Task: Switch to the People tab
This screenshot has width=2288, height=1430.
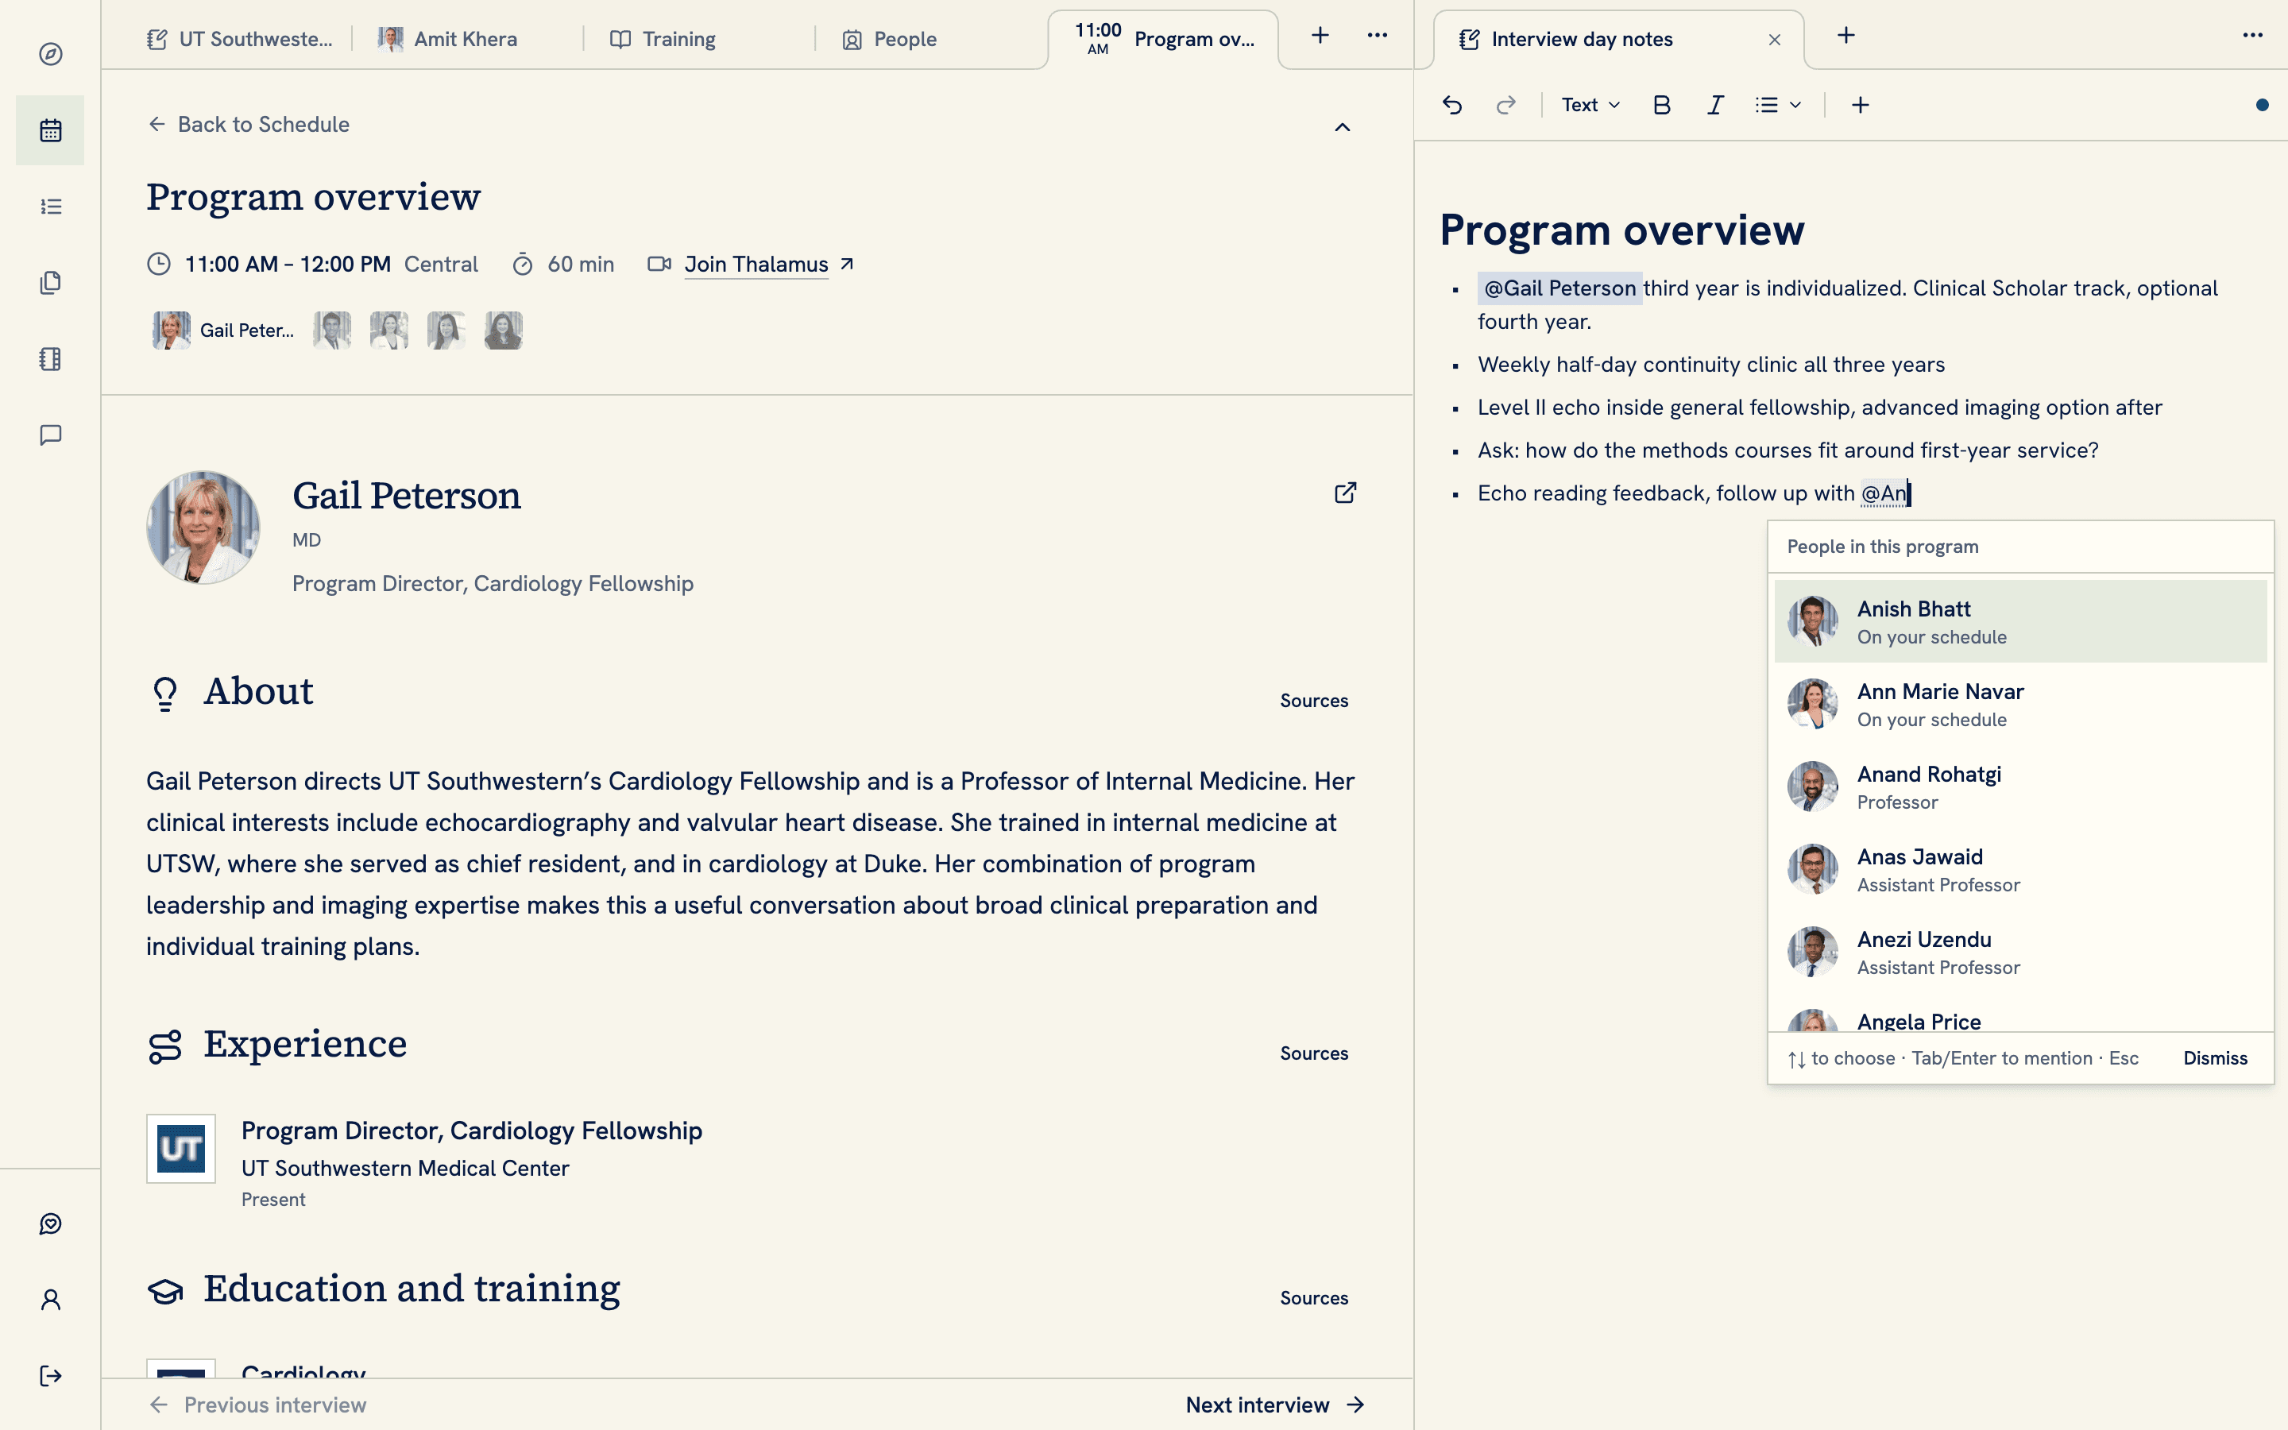Action: click(x=890, y=39)
